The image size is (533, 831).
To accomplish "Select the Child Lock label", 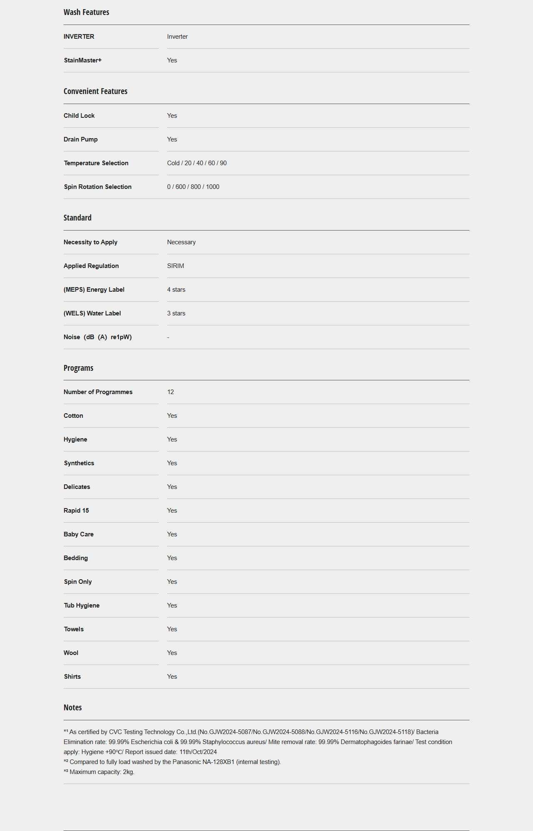I will [x=79, y=116].
